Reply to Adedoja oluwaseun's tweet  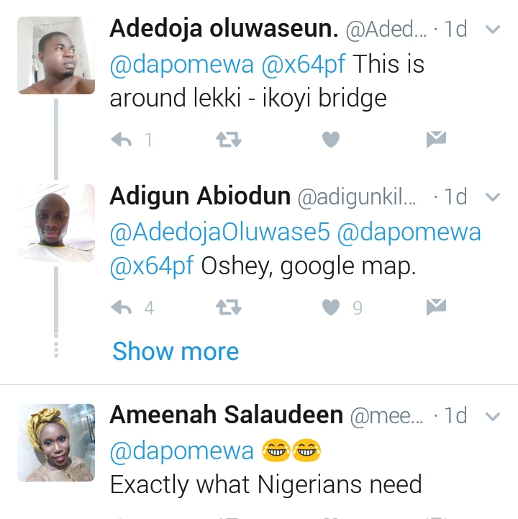click(122, 140)
